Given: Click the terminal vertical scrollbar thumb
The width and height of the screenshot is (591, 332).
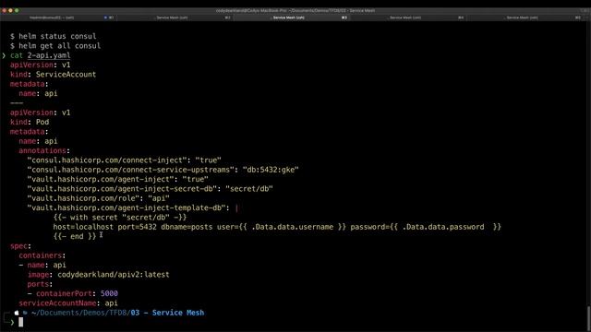Looking at the screenshot, I should point(588,318).
